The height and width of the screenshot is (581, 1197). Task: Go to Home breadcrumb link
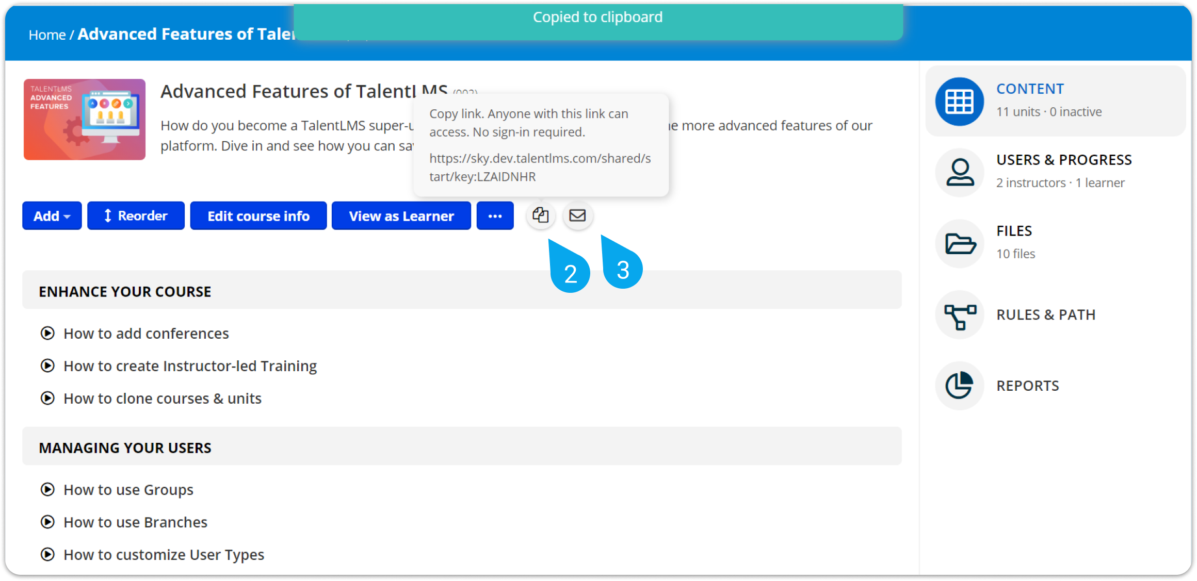click(x=47, y=35)
